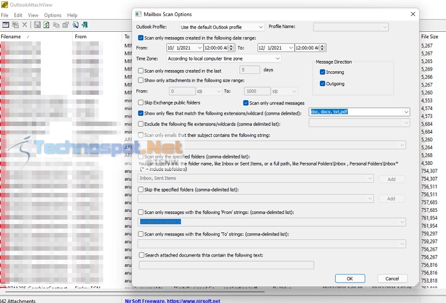Sort by the From column header
This screenshot has height=303, width=446.
click(97, 37)
